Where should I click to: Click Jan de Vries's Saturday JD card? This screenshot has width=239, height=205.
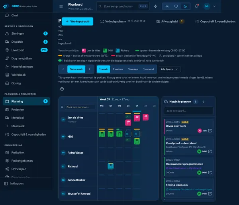pyautogui.click(x=145, y=117)
